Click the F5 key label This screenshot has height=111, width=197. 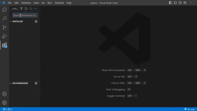129,89
